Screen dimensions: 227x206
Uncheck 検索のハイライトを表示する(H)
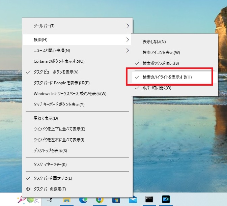(175, 77)
